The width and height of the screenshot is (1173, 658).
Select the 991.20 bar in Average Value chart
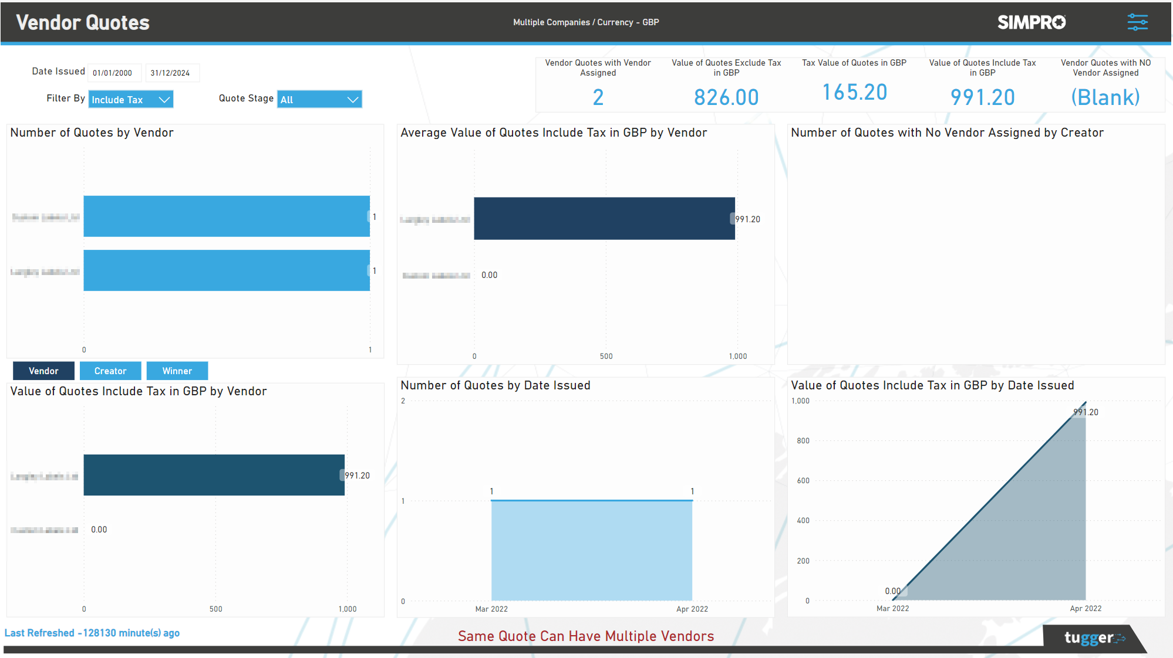pos(604,219)
